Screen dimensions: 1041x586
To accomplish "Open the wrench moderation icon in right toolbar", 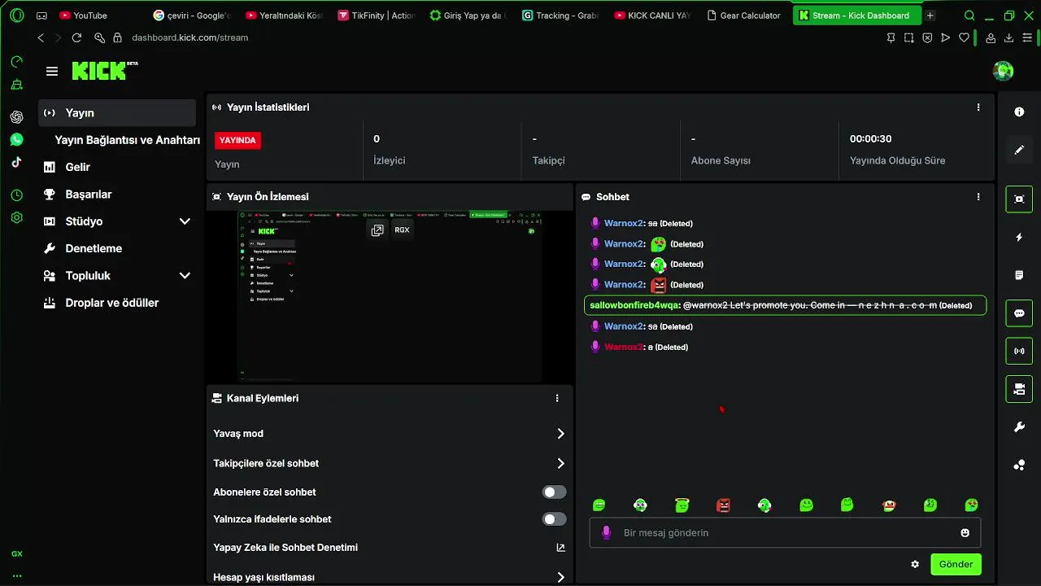I will pos(1019,427).
